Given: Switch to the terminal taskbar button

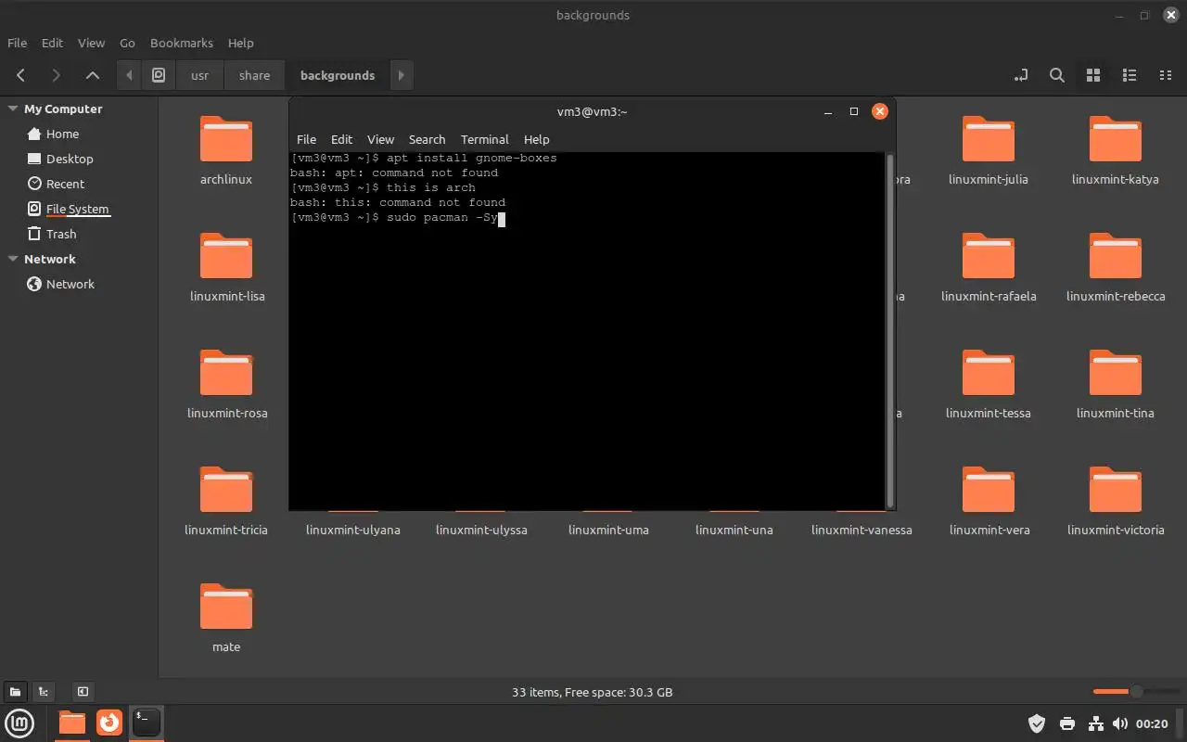Looking at the screenshot, I should point(147,723).
